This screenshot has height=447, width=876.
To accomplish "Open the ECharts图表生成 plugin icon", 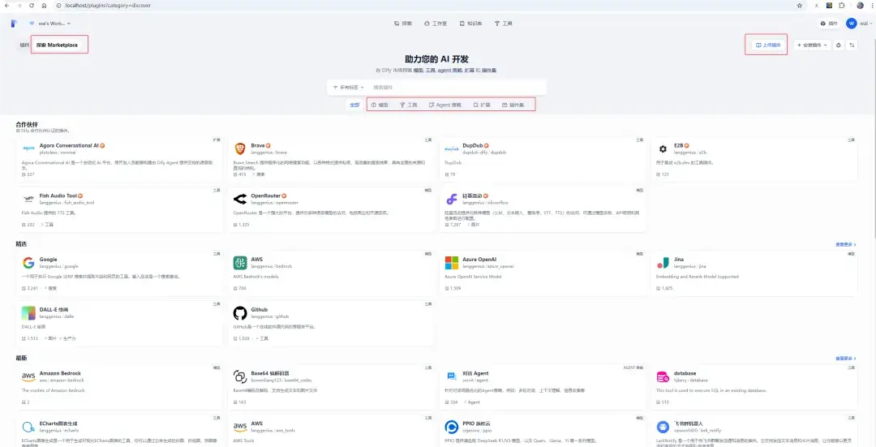I will coord(28,427).
